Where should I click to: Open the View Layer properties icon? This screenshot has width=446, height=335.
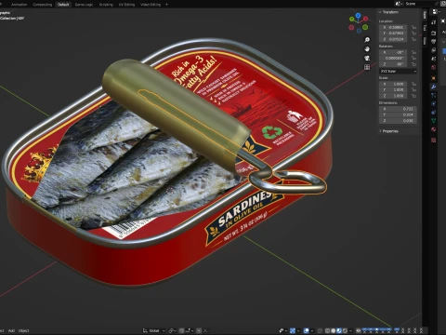pyautogui.click(x=434, y=50)
